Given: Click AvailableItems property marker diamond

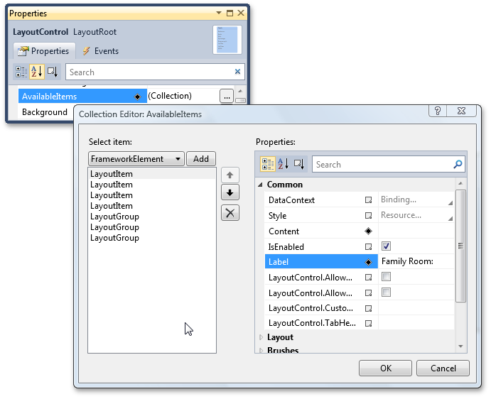Looking at the screenshot, I should (137, 97).
